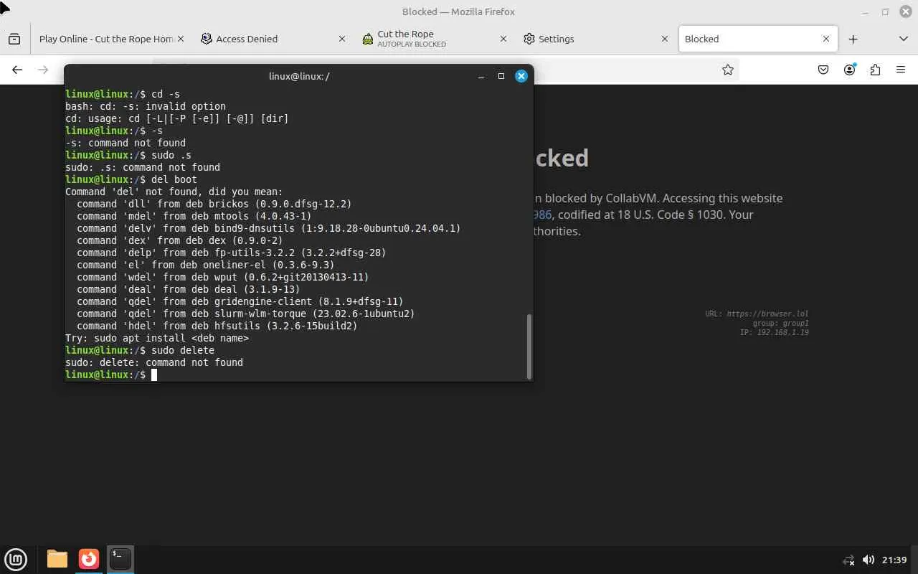Viewport: 918px width, 574px height.
Task: Click the 'delp' from deb fp-utils line
Action: tap(232, 253)
